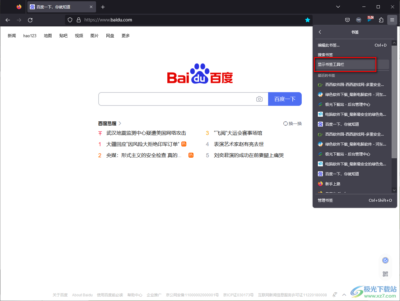Screen dimensions: 400x301
Task: Click the extension icon with 1.00 badge
Action: click(x=370, y=19)
